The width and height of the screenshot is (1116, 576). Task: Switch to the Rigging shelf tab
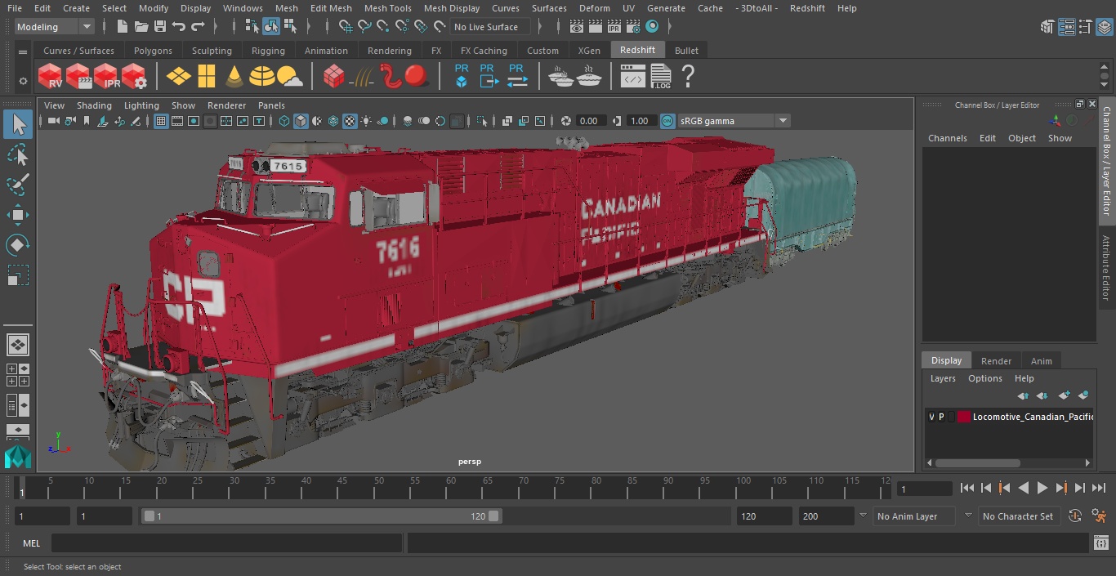coord(268,51)
